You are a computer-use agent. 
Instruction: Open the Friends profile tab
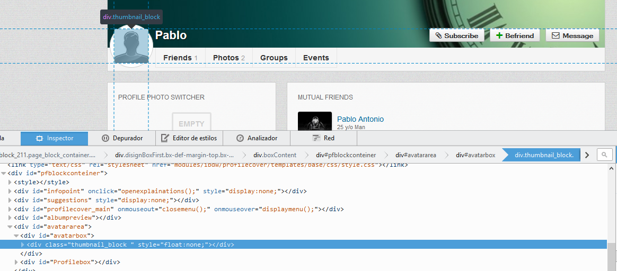click(180, 58)
